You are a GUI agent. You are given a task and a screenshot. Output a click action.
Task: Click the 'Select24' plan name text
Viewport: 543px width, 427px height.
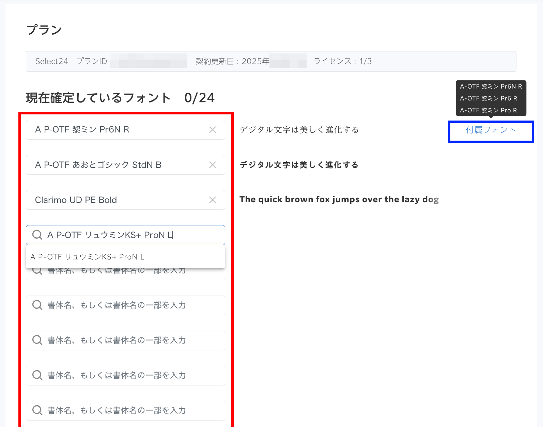(x=52, y=61)
